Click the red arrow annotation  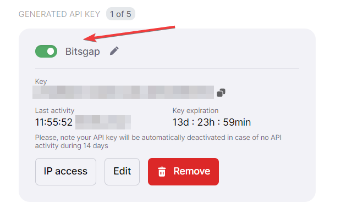[130, 33]
